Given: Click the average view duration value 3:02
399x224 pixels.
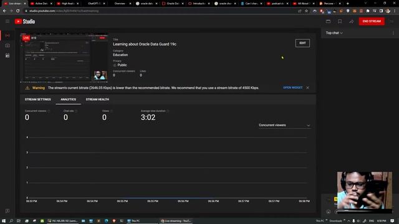Looking at the screenshot, I should click(x=148, y=118).
